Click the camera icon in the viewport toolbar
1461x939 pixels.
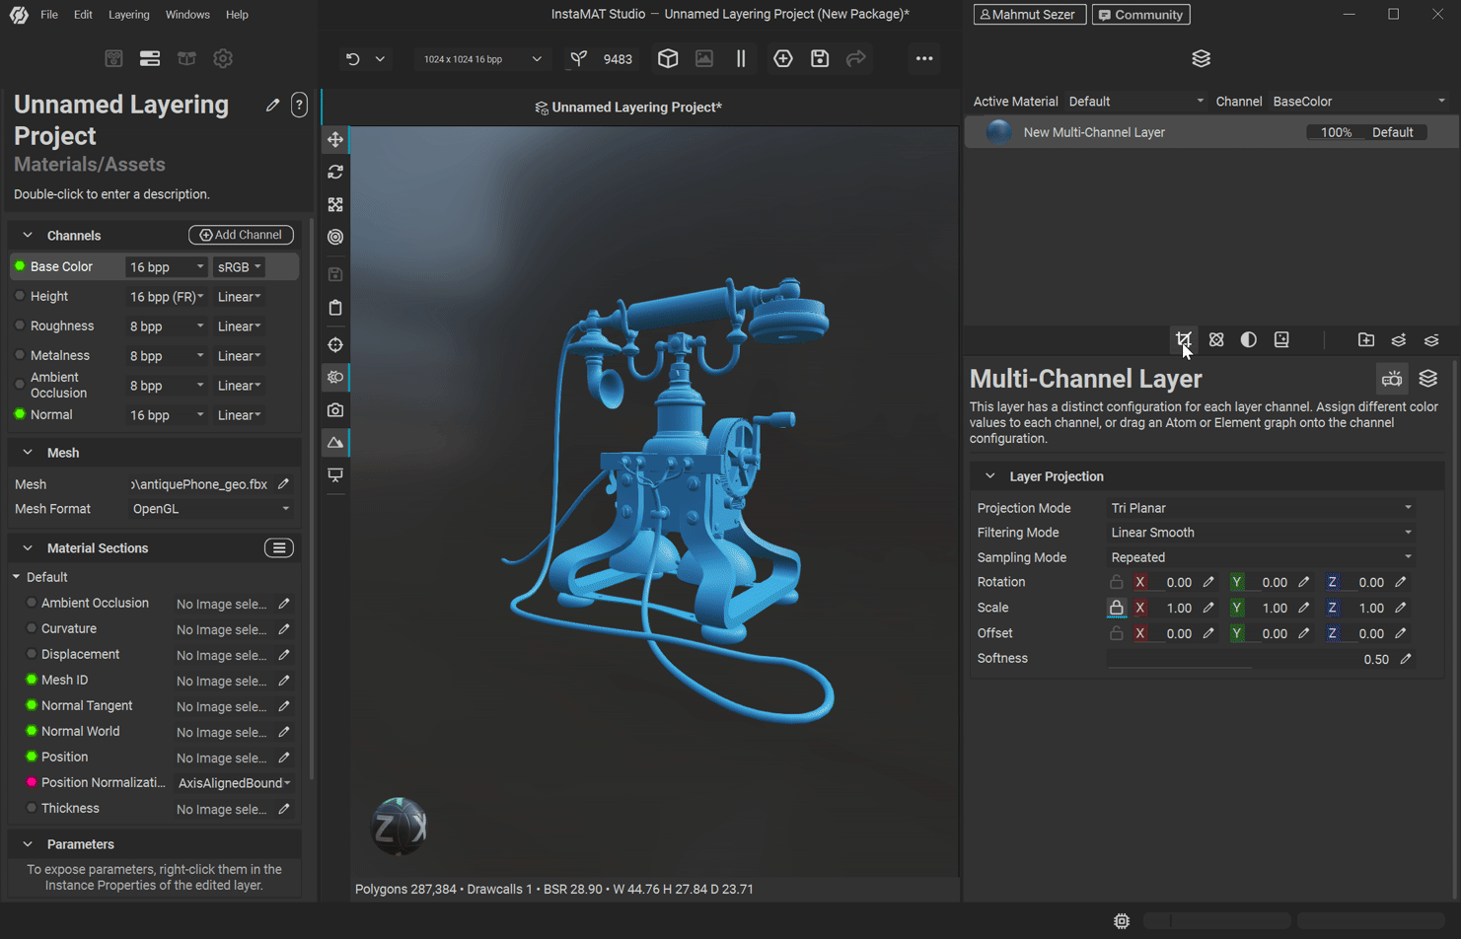[335, 410]
